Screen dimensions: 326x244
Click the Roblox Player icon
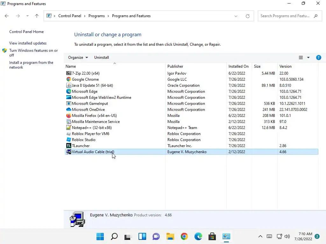coord(69,134)
